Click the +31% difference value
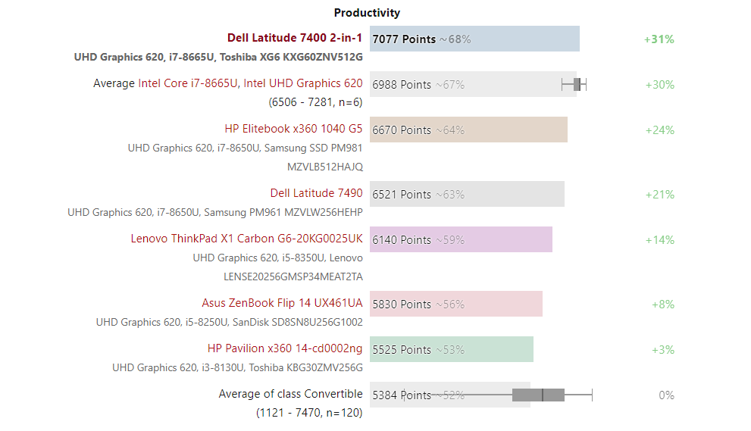751x431 pixels. click(659, 39)
